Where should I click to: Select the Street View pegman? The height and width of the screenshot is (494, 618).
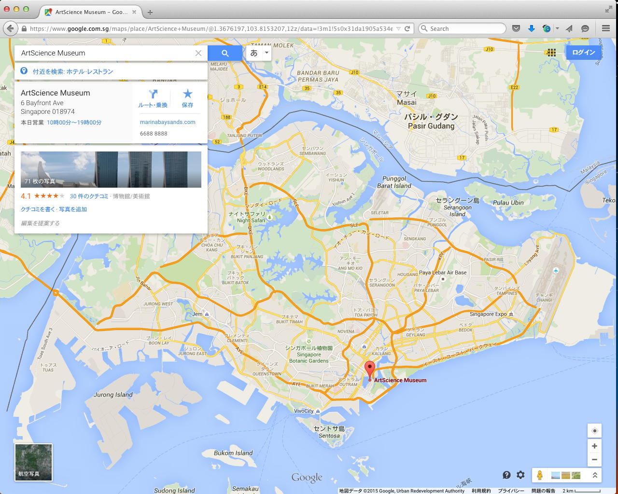pos(540,475)
